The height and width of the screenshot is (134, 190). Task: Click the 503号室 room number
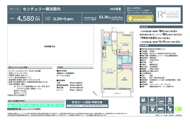115,9
